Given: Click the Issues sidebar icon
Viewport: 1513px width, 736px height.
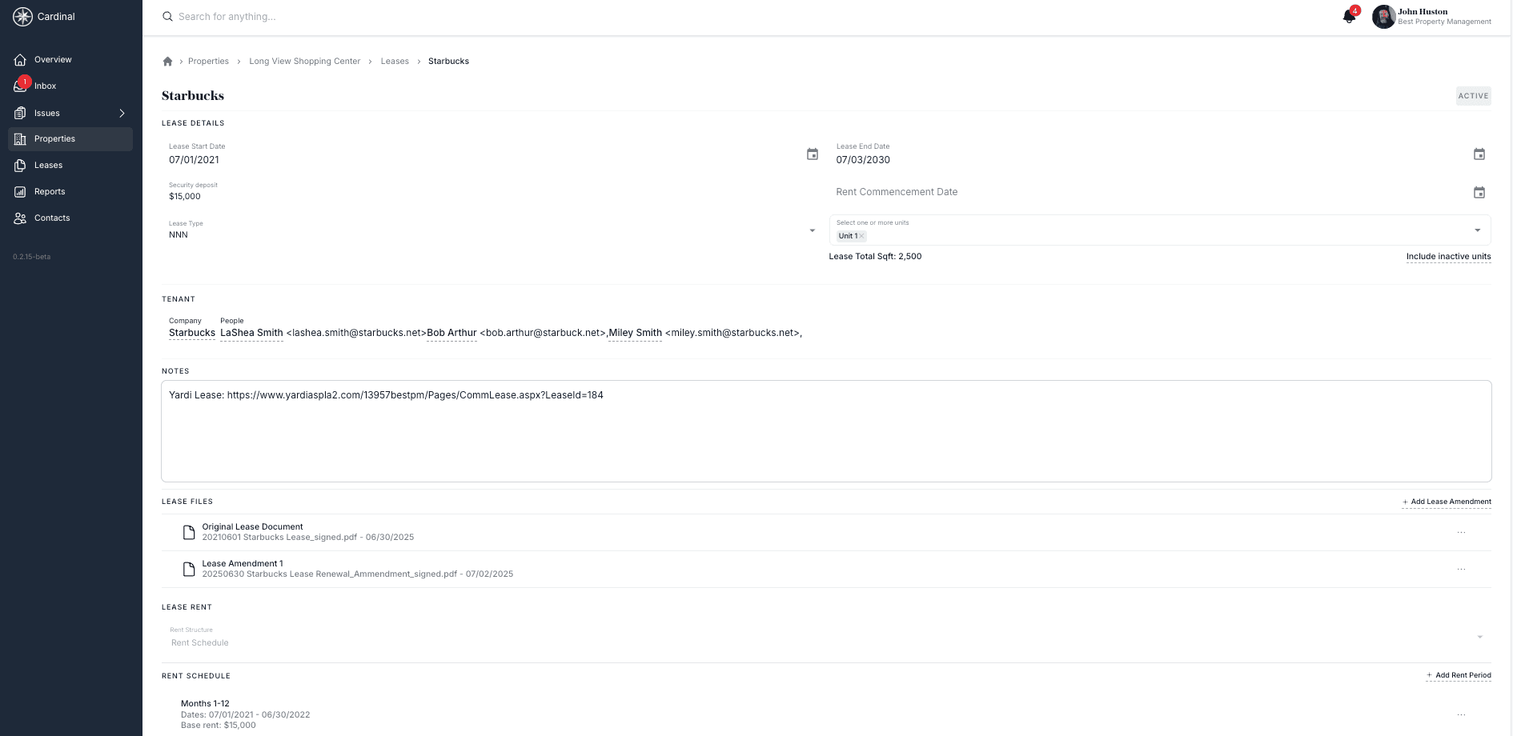Looking at the screenshot, I should [21, 113].
